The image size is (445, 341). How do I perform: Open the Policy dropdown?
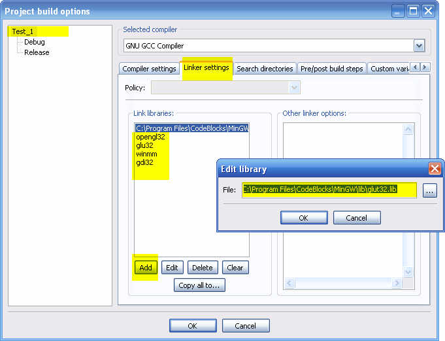click(294, 88)
